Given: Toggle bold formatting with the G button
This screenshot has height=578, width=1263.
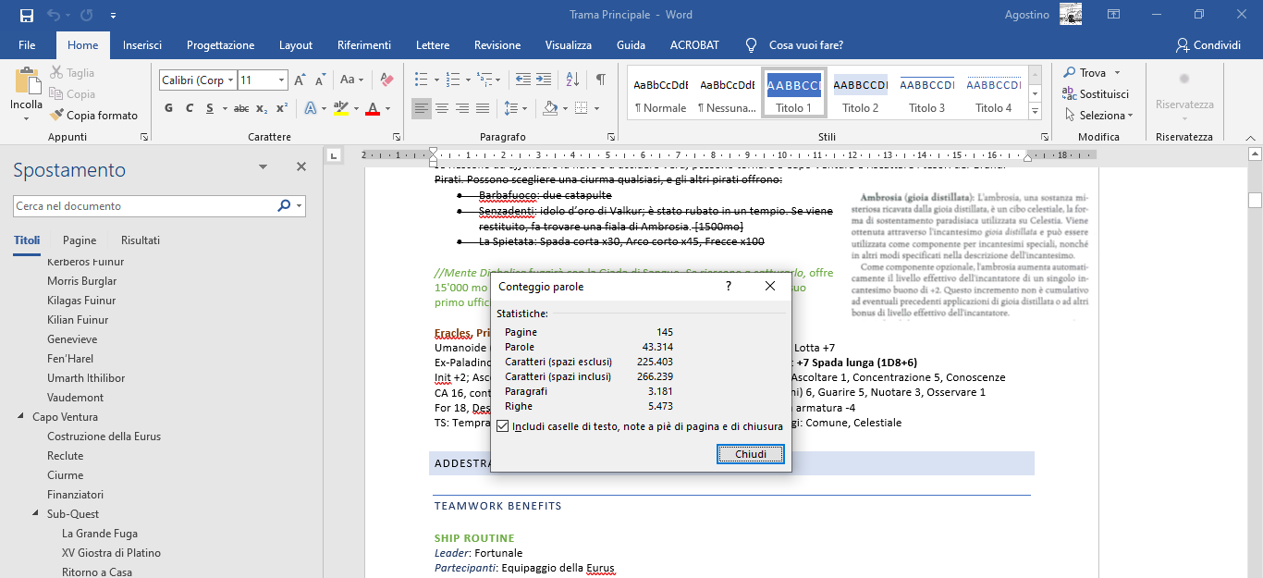Looking at the screenshot, I should (168, 108).
